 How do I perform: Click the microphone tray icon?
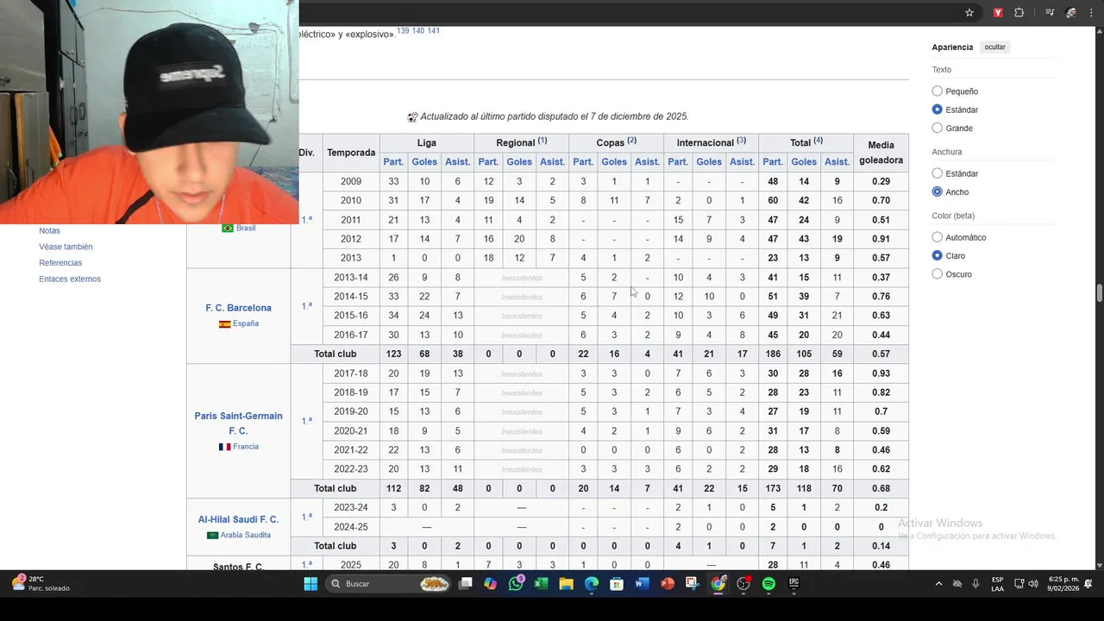tap(975, 584)
